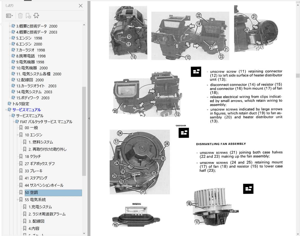Collapse the nested non-bold サービスマニュアル node
The width and height of the screenshot is (300, 236).
(x=10, y=116)
